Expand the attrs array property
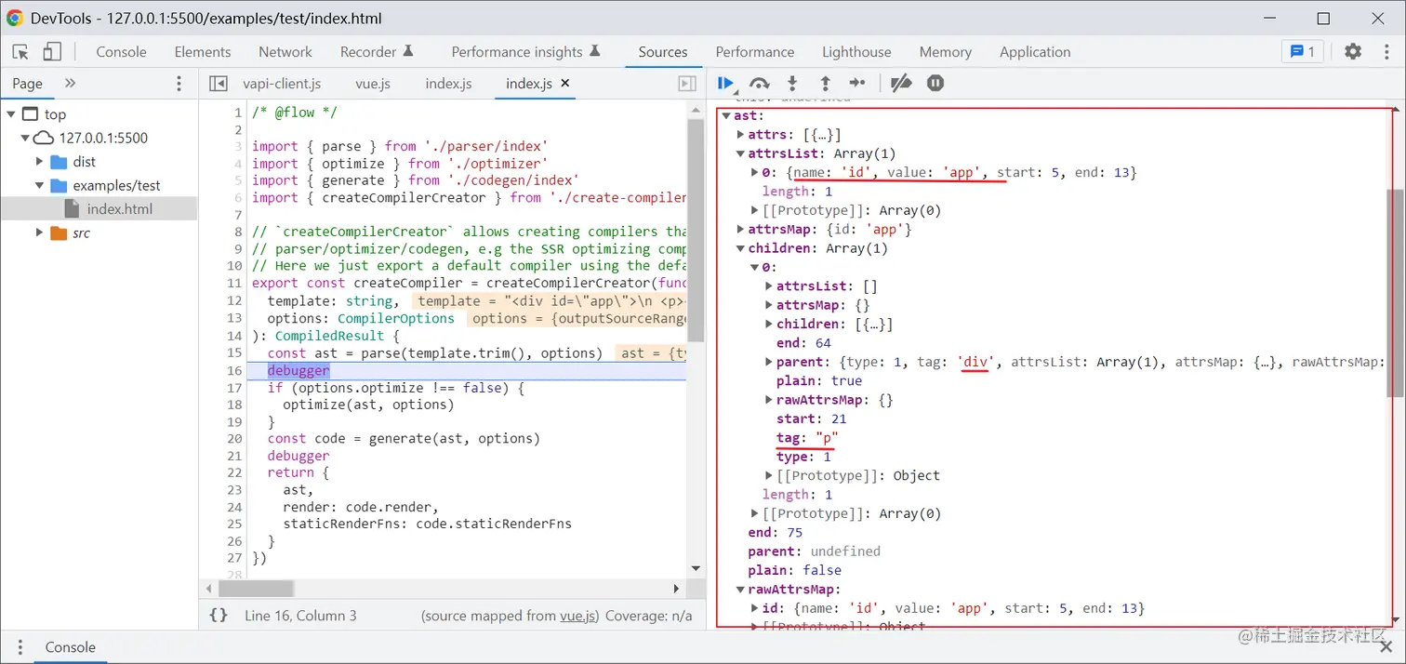The height and width of the screenshot is (664, 1406). (741, 135)
